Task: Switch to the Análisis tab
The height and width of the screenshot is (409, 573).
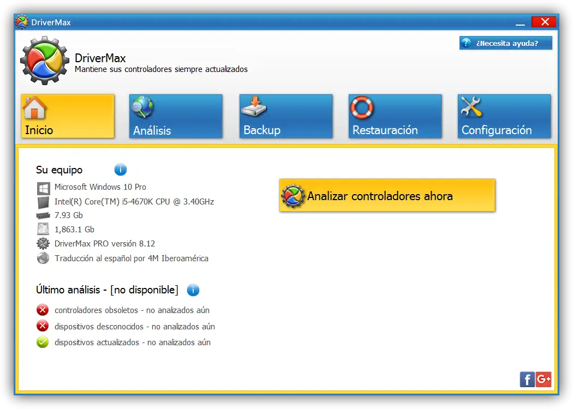Action: tap(176, 116)
